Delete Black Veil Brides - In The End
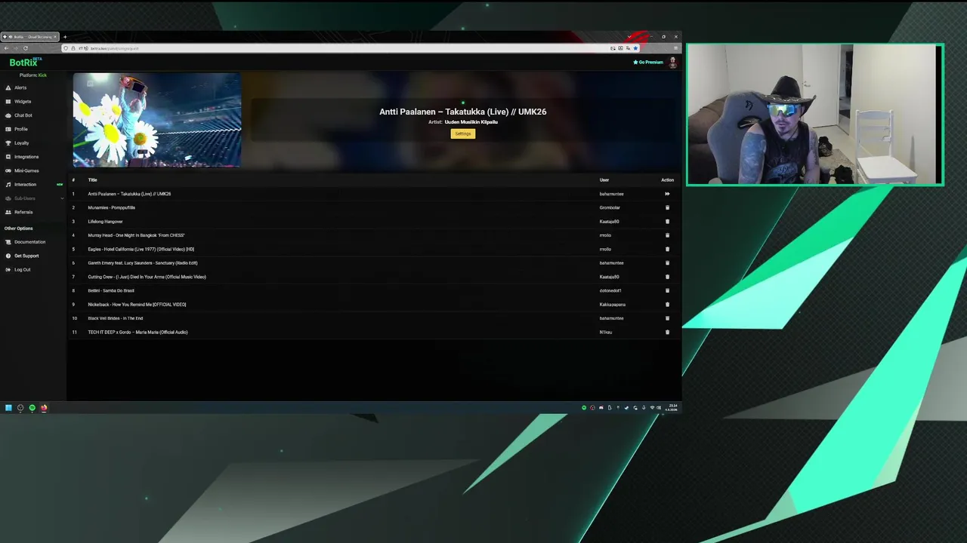The height and width of the screenshot is (543, 967). pos(667,318)
